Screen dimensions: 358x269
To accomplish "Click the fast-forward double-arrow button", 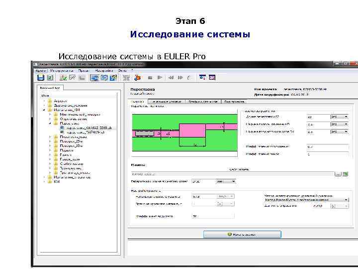I will [180, 78].
